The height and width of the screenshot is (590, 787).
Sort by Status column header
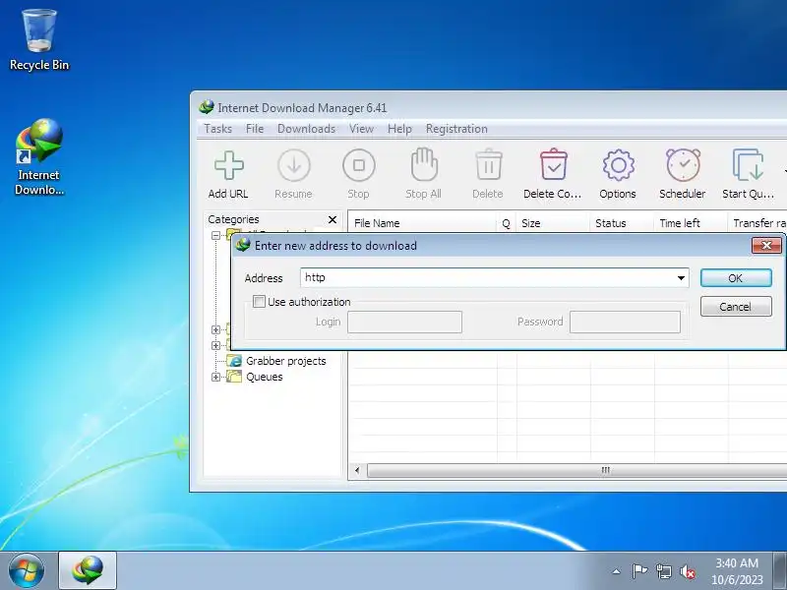pos(622,223)
